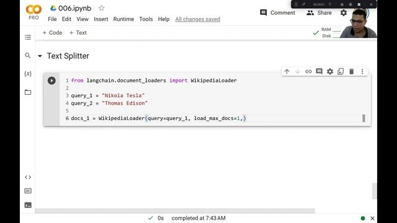Open the RAM and Disk resource indicator
The height and width of the screenshot is (223, 397).
(x=327, y=33)
